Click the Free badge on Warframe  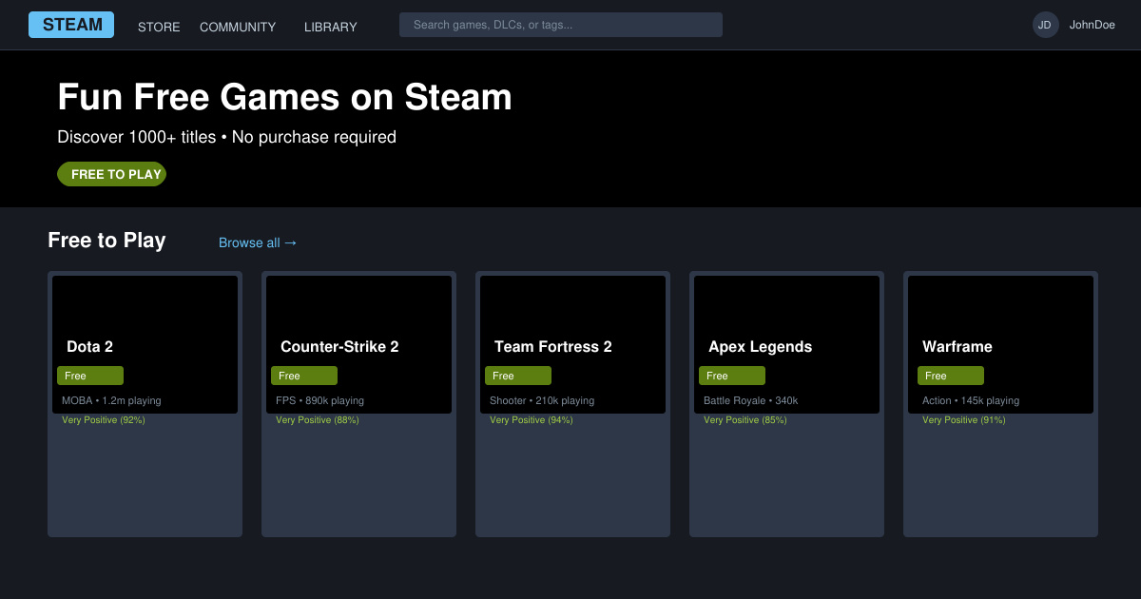coord(951,376)
